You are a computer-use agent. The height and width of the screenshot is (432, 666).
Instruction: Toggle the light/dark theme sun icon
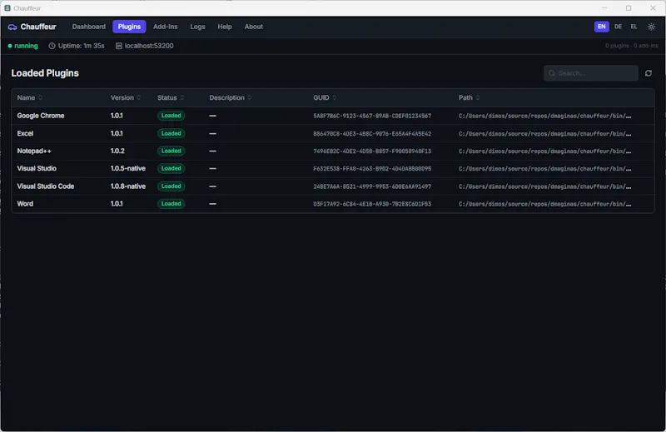(651, 27)
